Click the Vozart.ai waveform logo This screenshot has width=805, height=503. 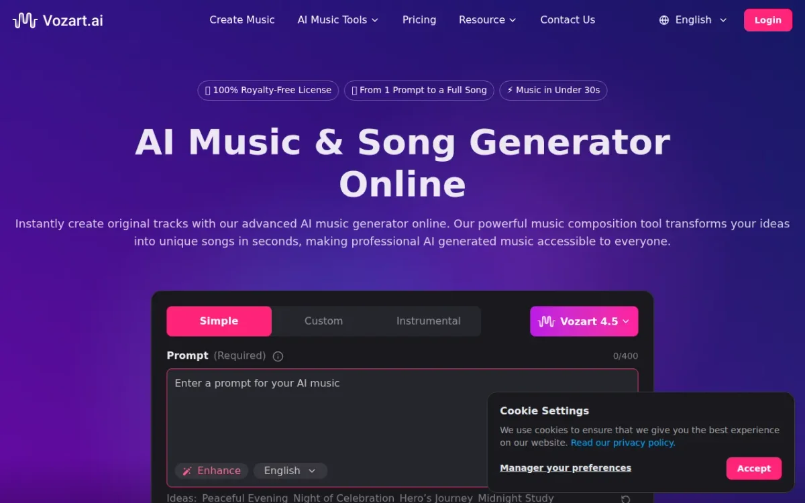pos(25,20)
